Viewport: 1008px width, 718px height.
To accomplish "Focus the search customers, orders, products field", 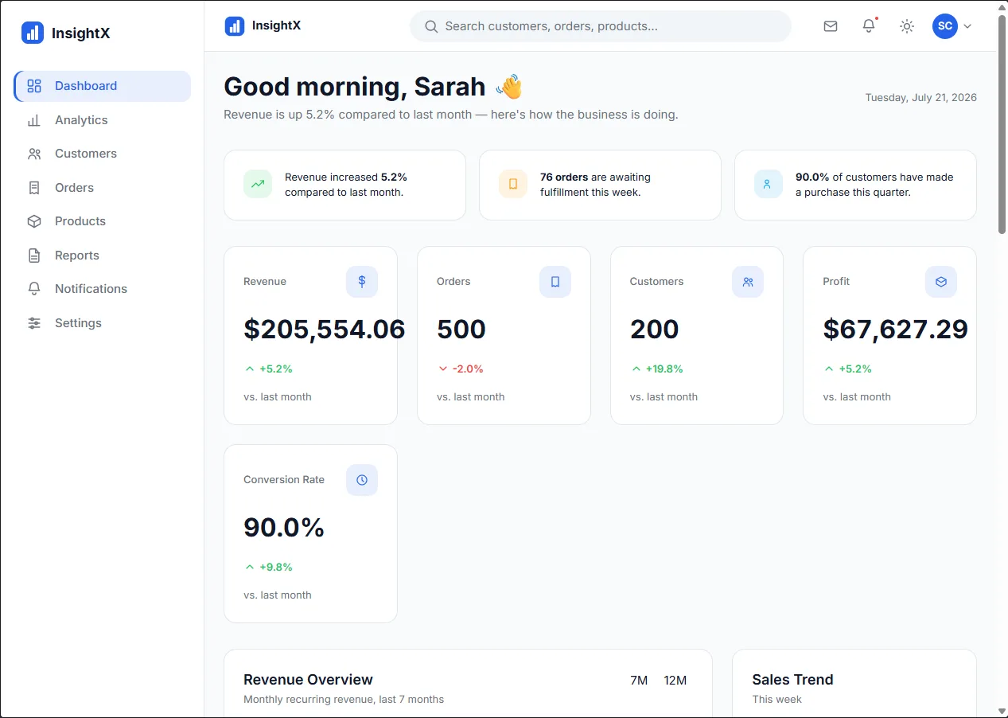I will click(x=601, y=26).
